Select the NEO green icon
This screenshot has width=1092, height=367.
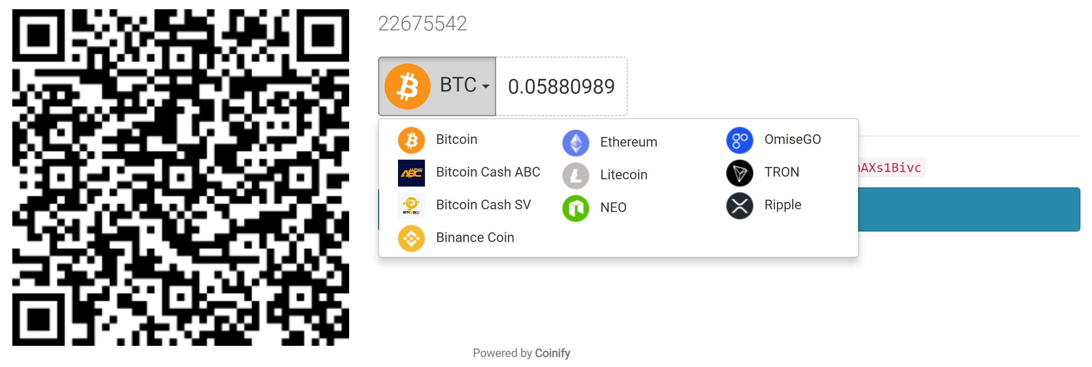[x=575, y=207]
